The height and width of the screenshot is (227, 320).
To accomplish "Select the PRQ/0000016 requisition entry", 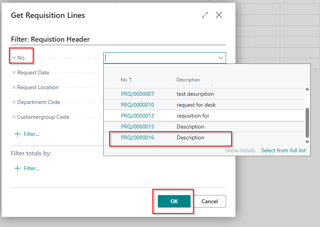I will pos(132,137).
